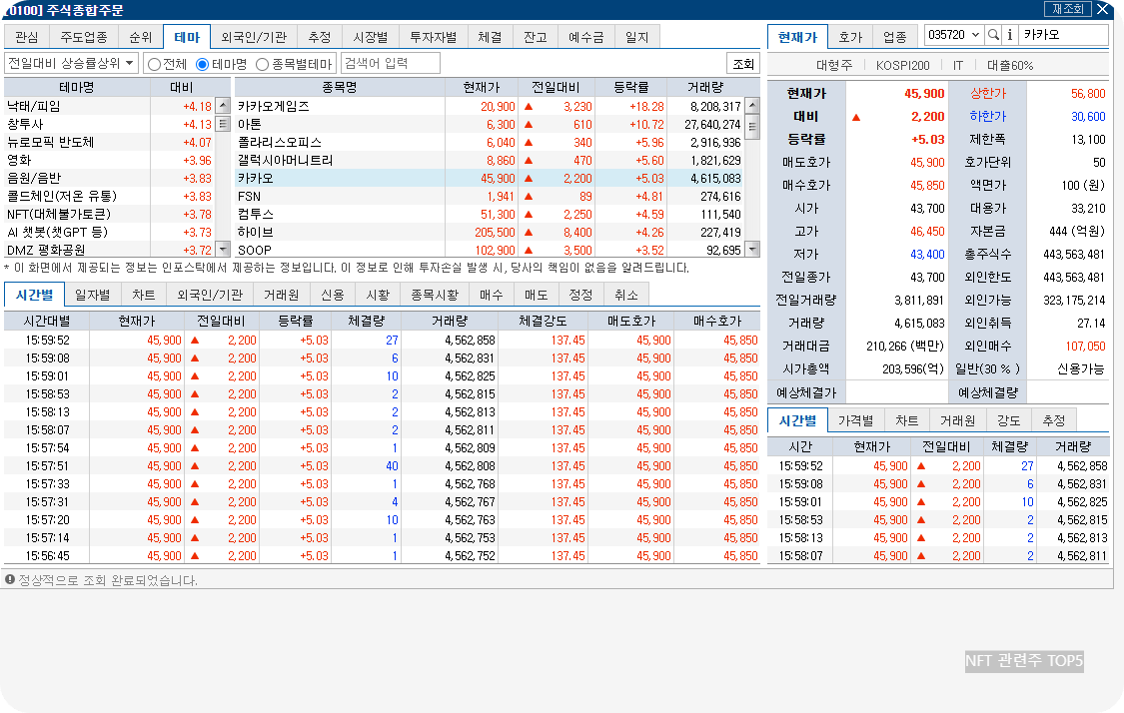The image size is (1124, 713).
Task: Click the magnifier stock search icon
Action: point(993,34)
